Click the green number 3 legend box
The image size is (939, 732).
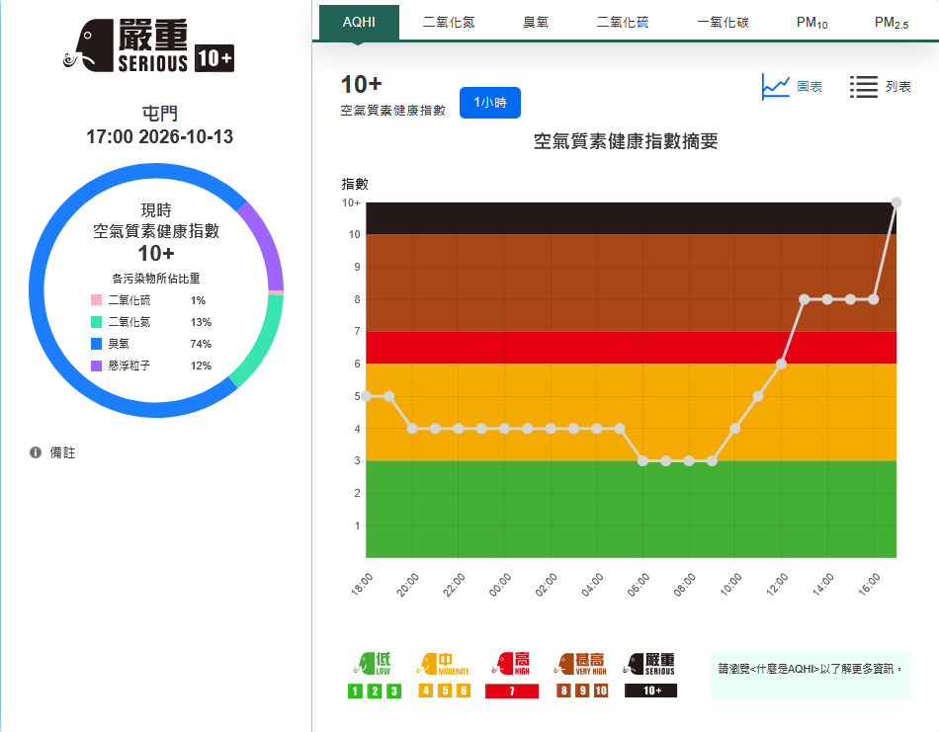pyautogui.click(x=393, y=691)
